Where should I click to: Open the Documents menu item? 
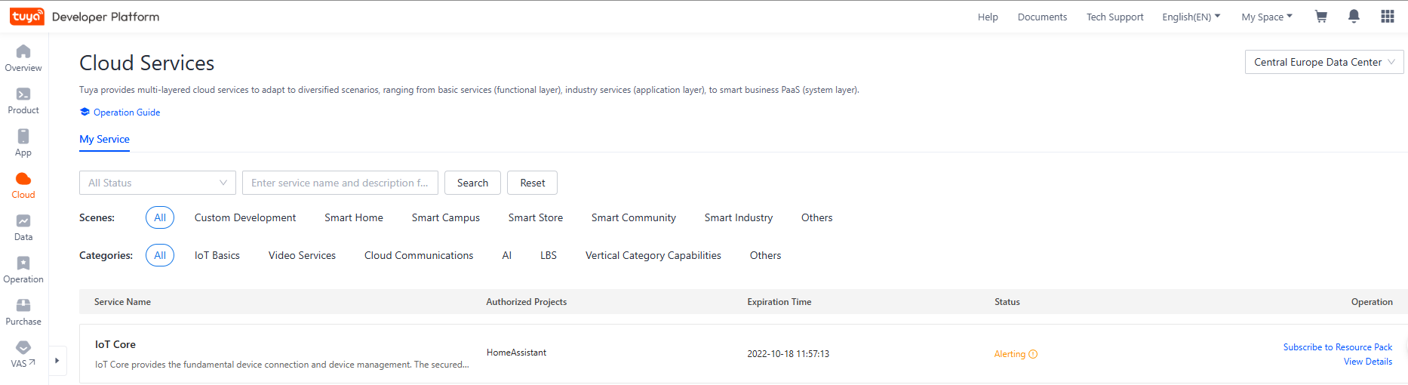tap(1042, 17)
